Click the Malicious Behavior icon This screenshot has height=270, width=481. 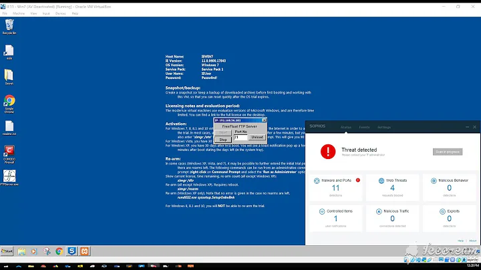pyautogui.click(x=434, y=180)
